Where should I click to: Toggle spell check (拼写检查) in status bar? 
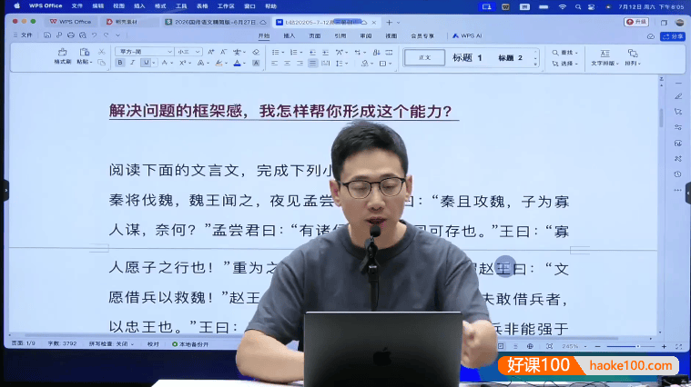click(x=111, y=344)
